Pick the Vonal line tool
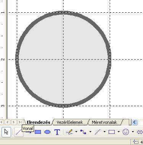Viewport: 143px width, 145px height. [19, 132]
